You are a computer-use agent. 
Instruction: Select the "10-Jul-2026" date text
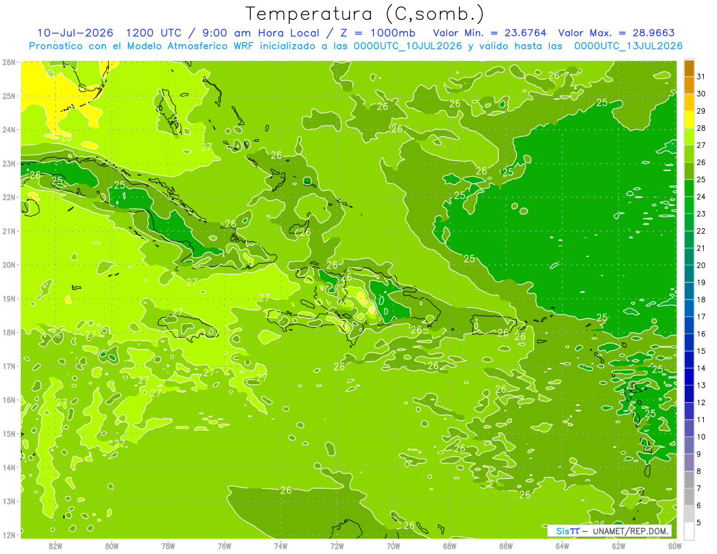pyautogui.click(x=74, y=33)
